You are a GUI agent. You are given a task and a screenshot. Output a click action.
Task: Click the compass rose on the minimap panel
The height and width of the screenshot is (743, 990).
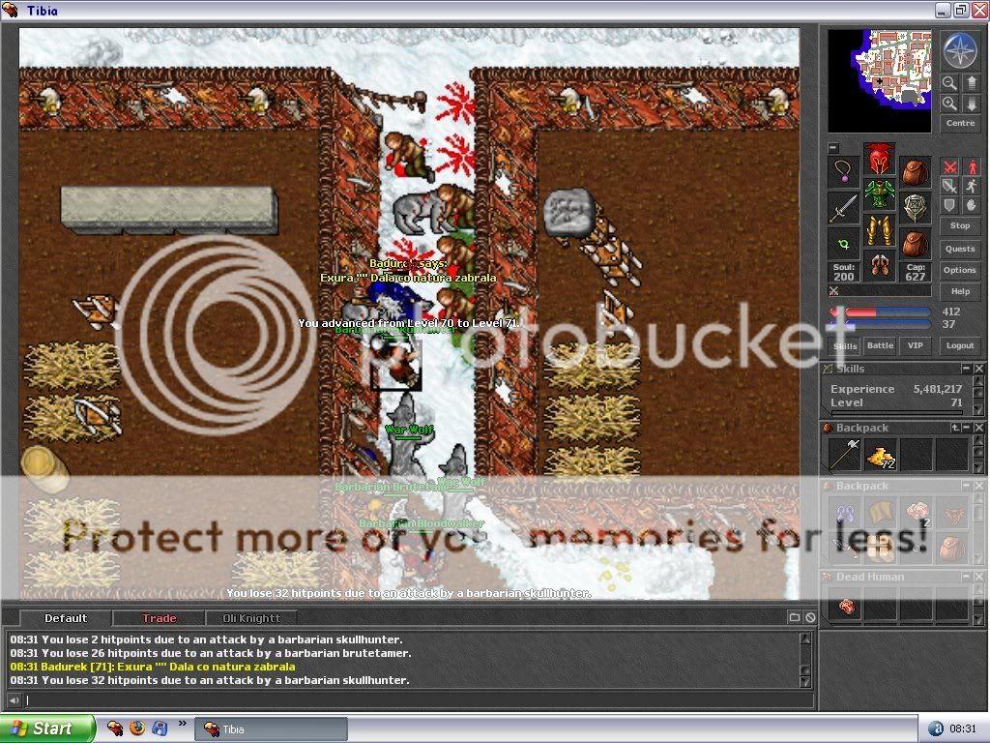[x=960, y=51]
